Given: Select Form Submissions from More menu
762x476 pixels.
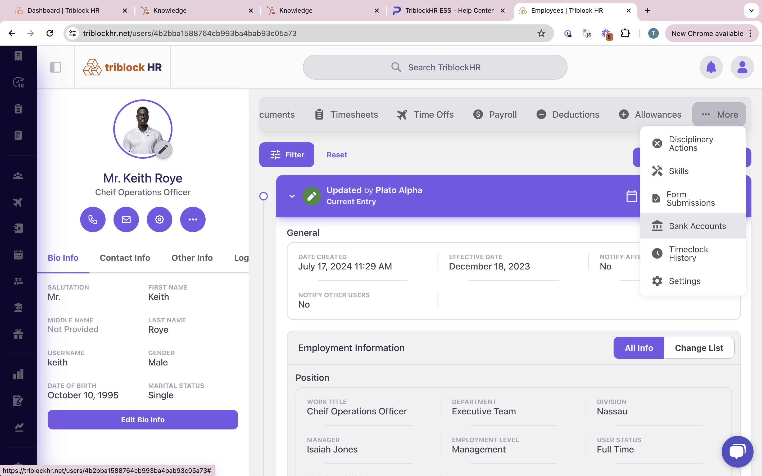Looking at the screenshot, I should pos(693,199).
